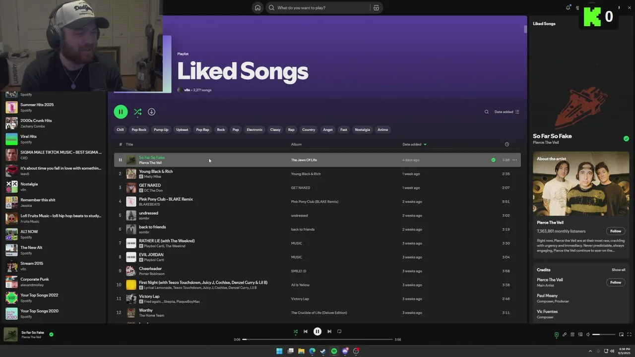635x357 pixels.
Task: Seek in the song progress bar
Action: [317, 340]
